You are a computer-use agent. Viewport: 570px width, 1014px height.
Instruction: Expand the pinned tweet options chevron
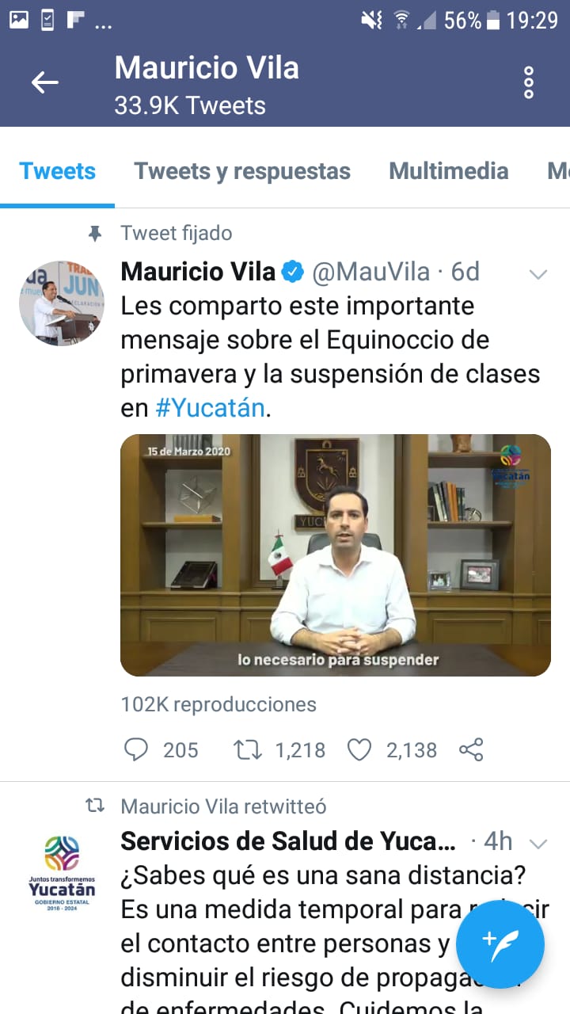pos(538,275)
